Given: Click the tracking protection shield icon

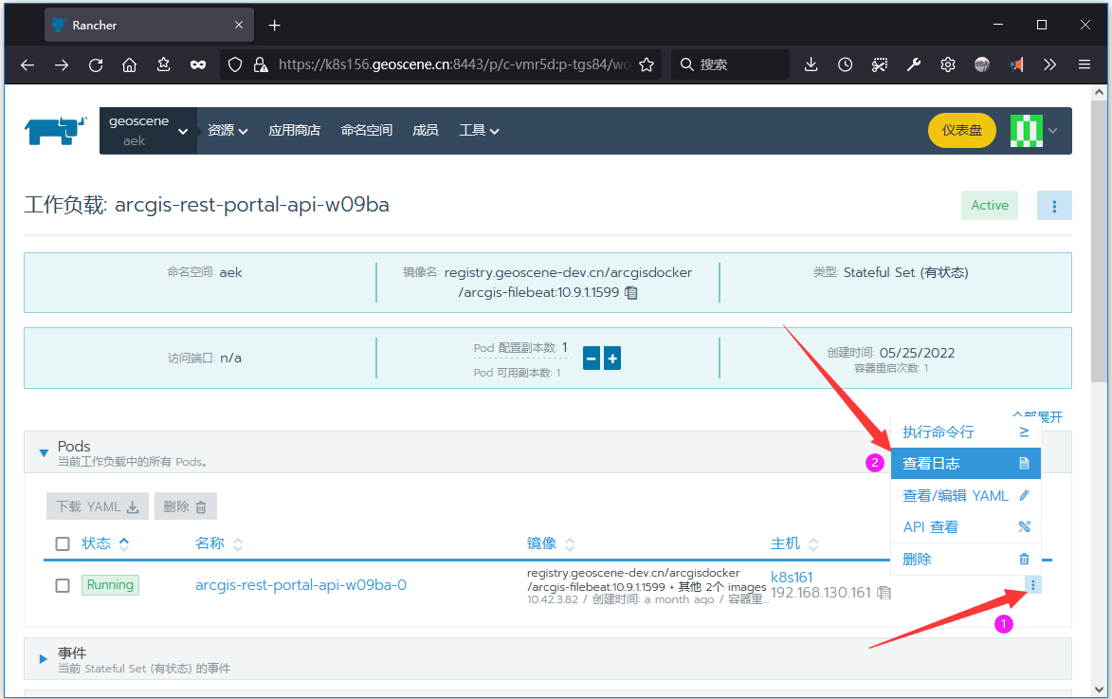Looking at the screenshot, I should pyautogui.click(x=234, y=64).
